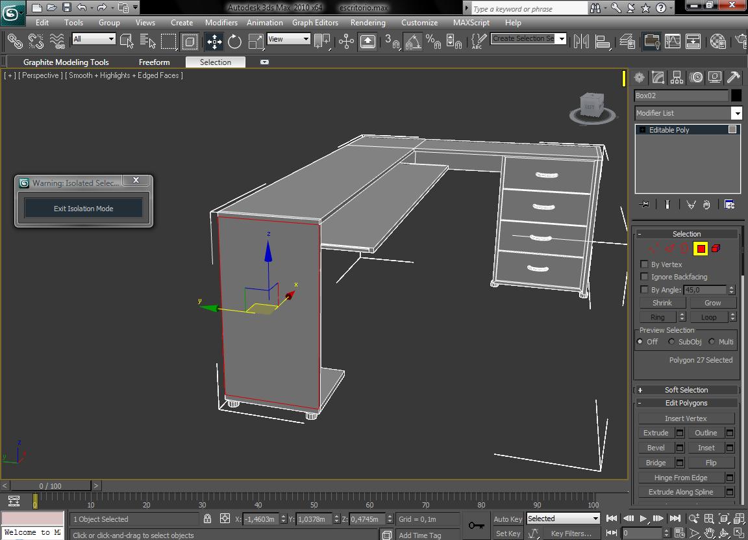Activate the Select and Rotate tool
The height and width of the screenshot is (540, 748).
[234, 41]
